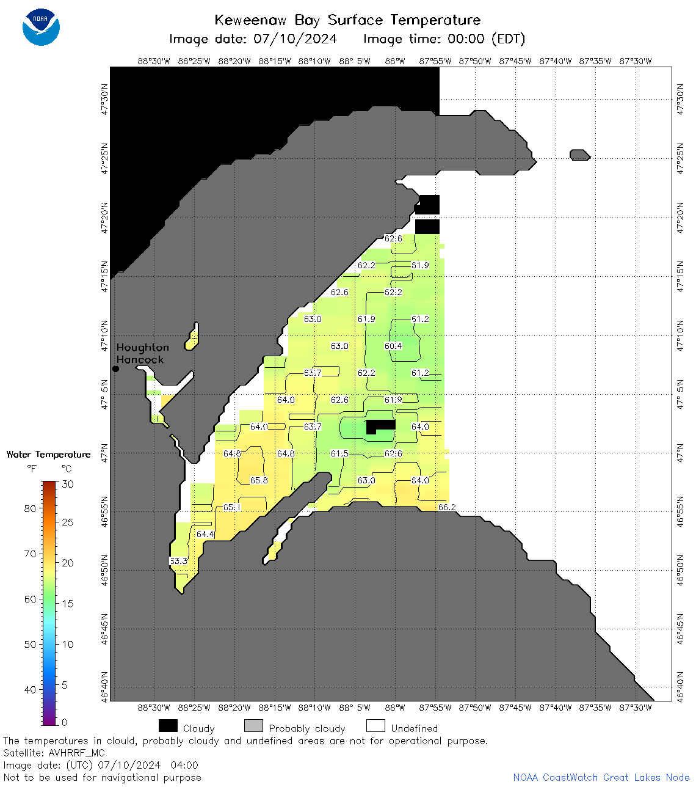Click the 50 Fahrenheit tick on the scale
The width and height of the screenshot is (696, 787).
(x=30, y=644)
